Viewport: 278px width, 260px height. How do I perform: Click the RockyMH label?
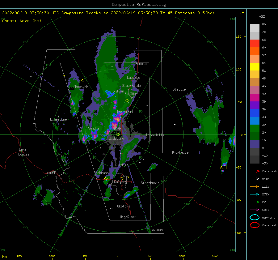[82, 87]
